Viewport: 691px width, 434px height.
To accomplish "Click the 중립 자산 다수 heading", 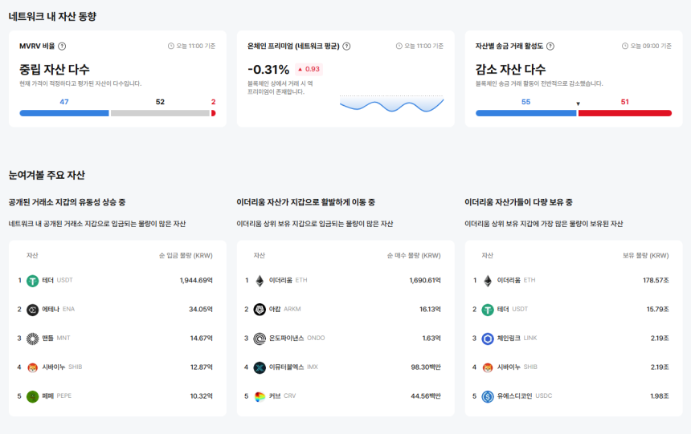I will tap(54, 69).
